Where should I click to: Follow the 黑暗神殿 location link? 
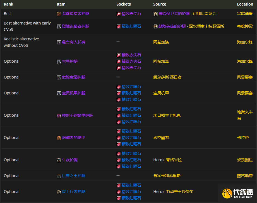click(245, 14)
